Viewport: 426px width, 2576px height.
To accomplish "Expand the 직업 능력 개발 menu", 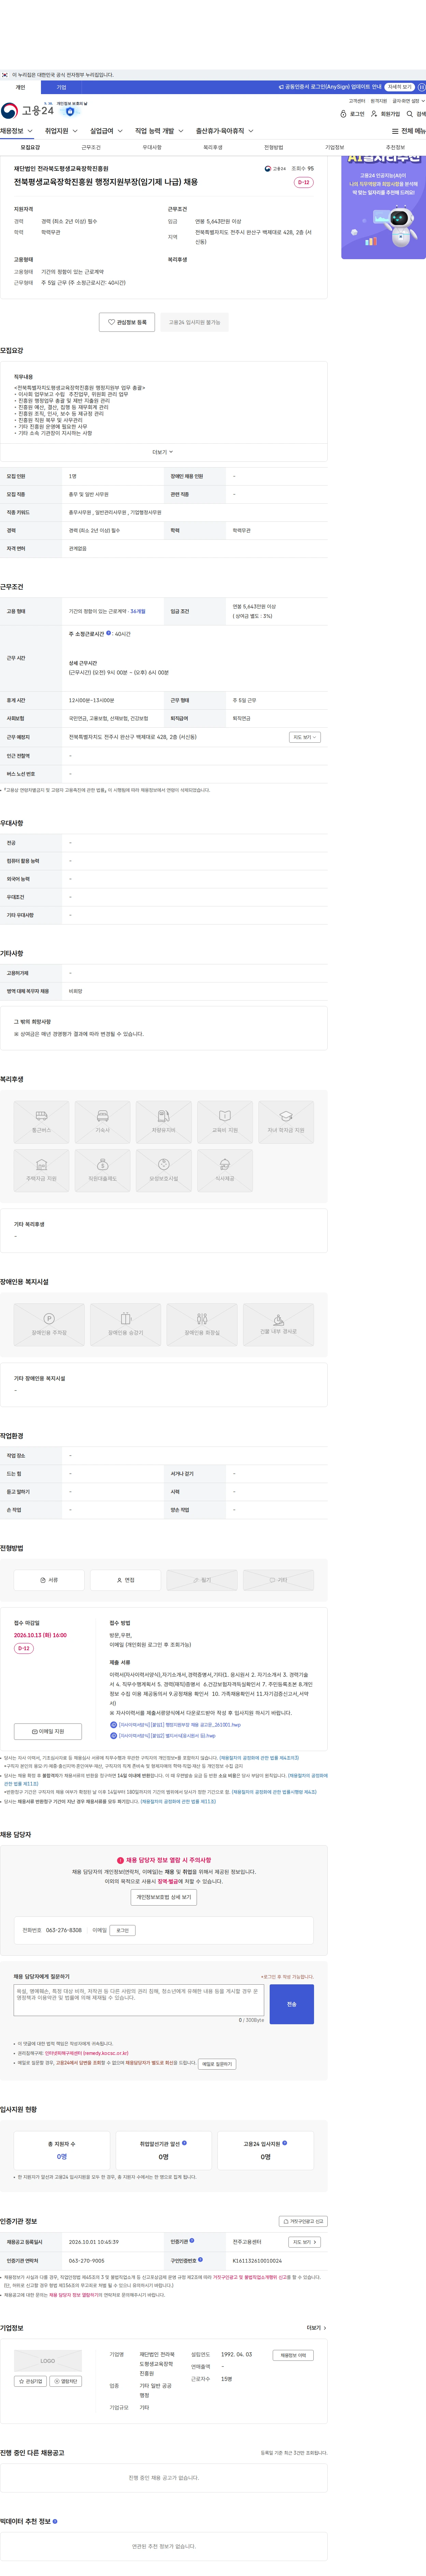I will point(159,131).
